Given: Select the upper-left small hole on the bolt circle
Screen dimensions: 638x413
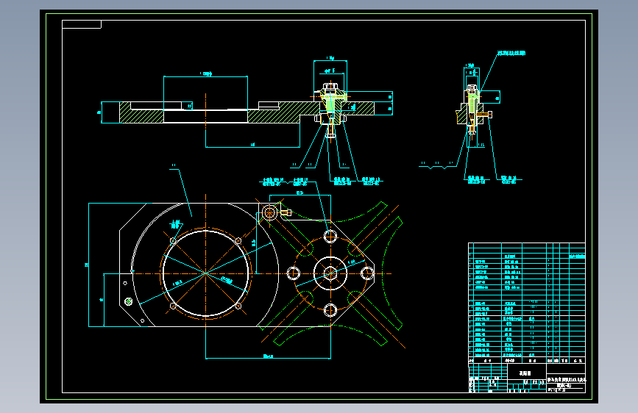Looking at the screenshot, I should (x=173, y=240).
